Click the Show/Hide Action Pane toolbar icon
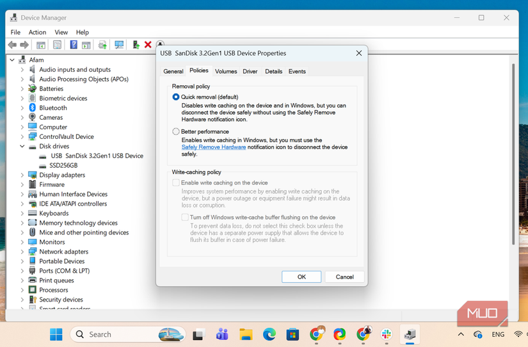 [x=86, y=45]
